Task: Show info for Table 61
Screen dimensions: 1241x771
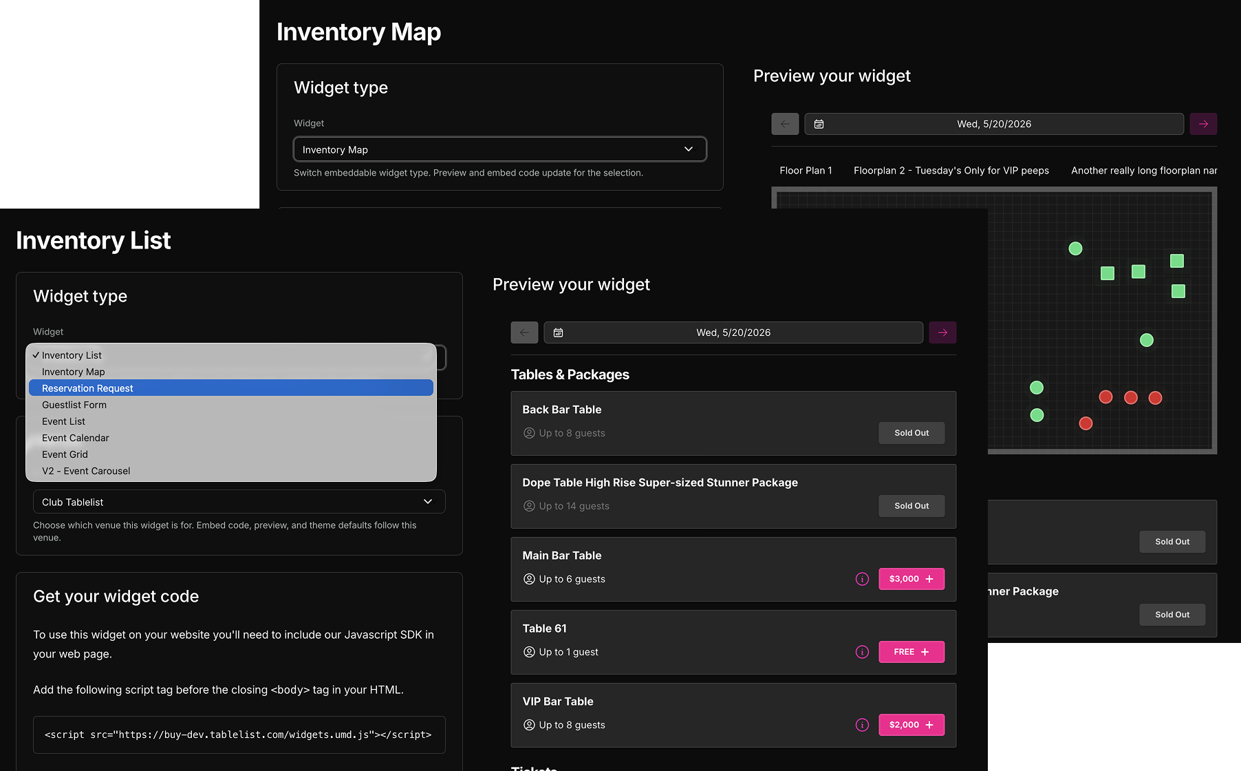Action: pos(862,652)
